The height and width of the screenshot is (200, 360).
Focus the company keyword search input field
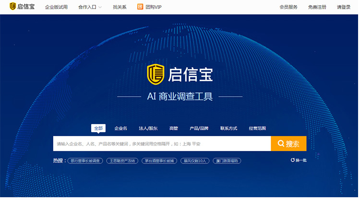click(162, 144)
